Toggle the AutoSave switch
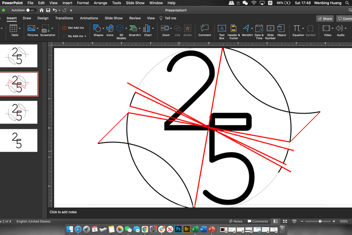This screenshot has height=235, width=352. 30,11
